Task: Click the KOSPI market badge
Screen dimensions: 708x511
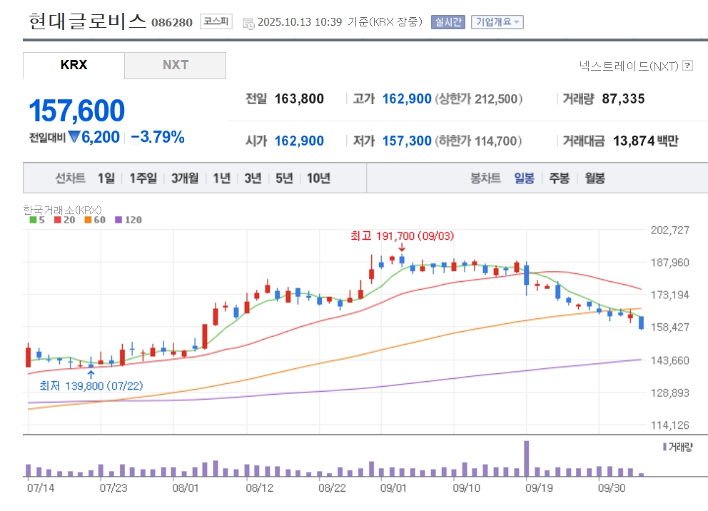Action: [x=216, y=21]
